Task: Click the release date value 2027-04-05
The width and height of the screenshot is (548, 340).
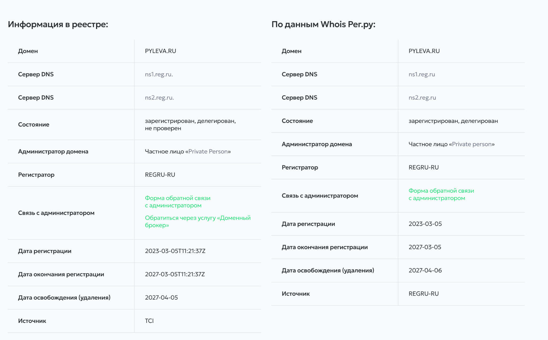Action: [x=161, y=298]
